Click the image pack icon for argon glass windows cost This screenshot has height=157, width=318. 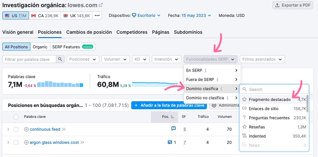pos(170,142)
